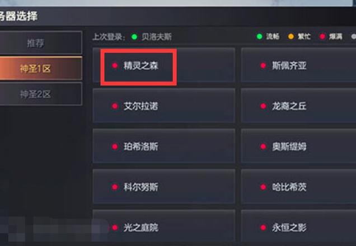Switch to the 神圣1区 tab

pos(41,68)
